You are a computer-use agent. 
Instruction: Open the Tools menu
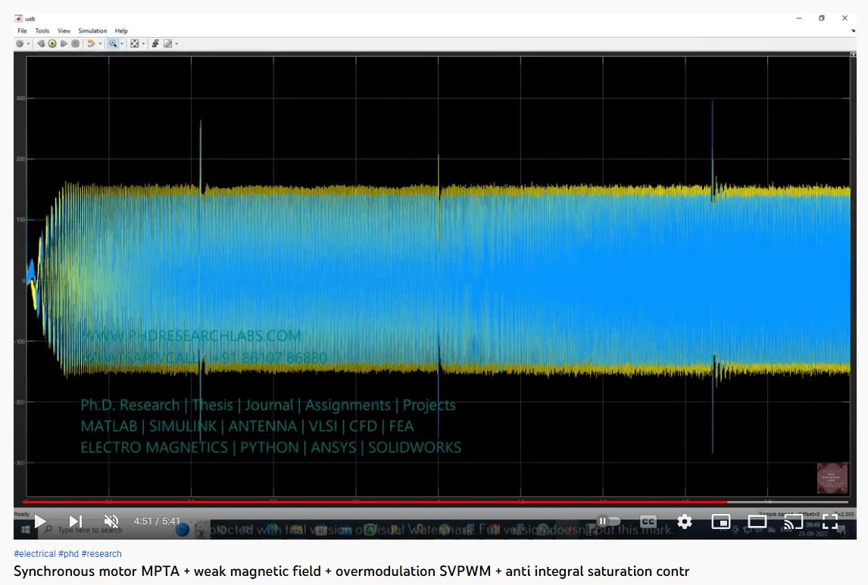point(42,31)
